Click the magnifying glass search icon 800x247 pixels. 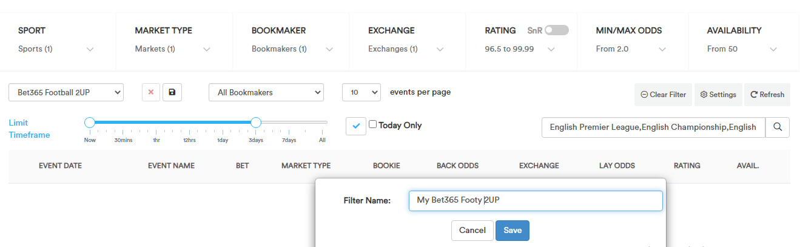[x=778, y=127]
